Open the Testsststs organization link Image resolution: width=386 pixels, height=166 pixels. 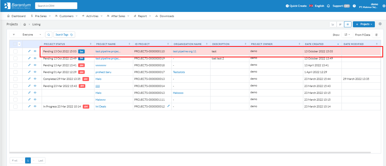(179, 72)
